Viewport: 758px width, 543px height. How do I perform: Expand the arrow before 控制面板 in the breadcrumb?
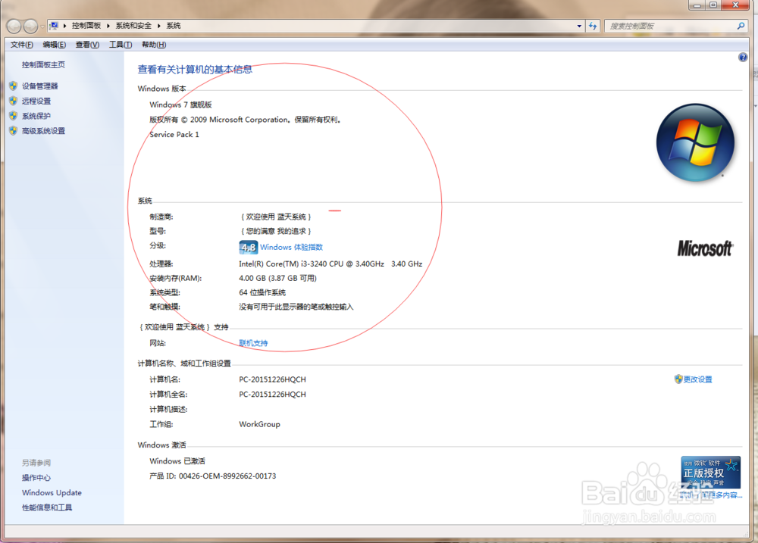pyautogui.click(x=64, y=26)
